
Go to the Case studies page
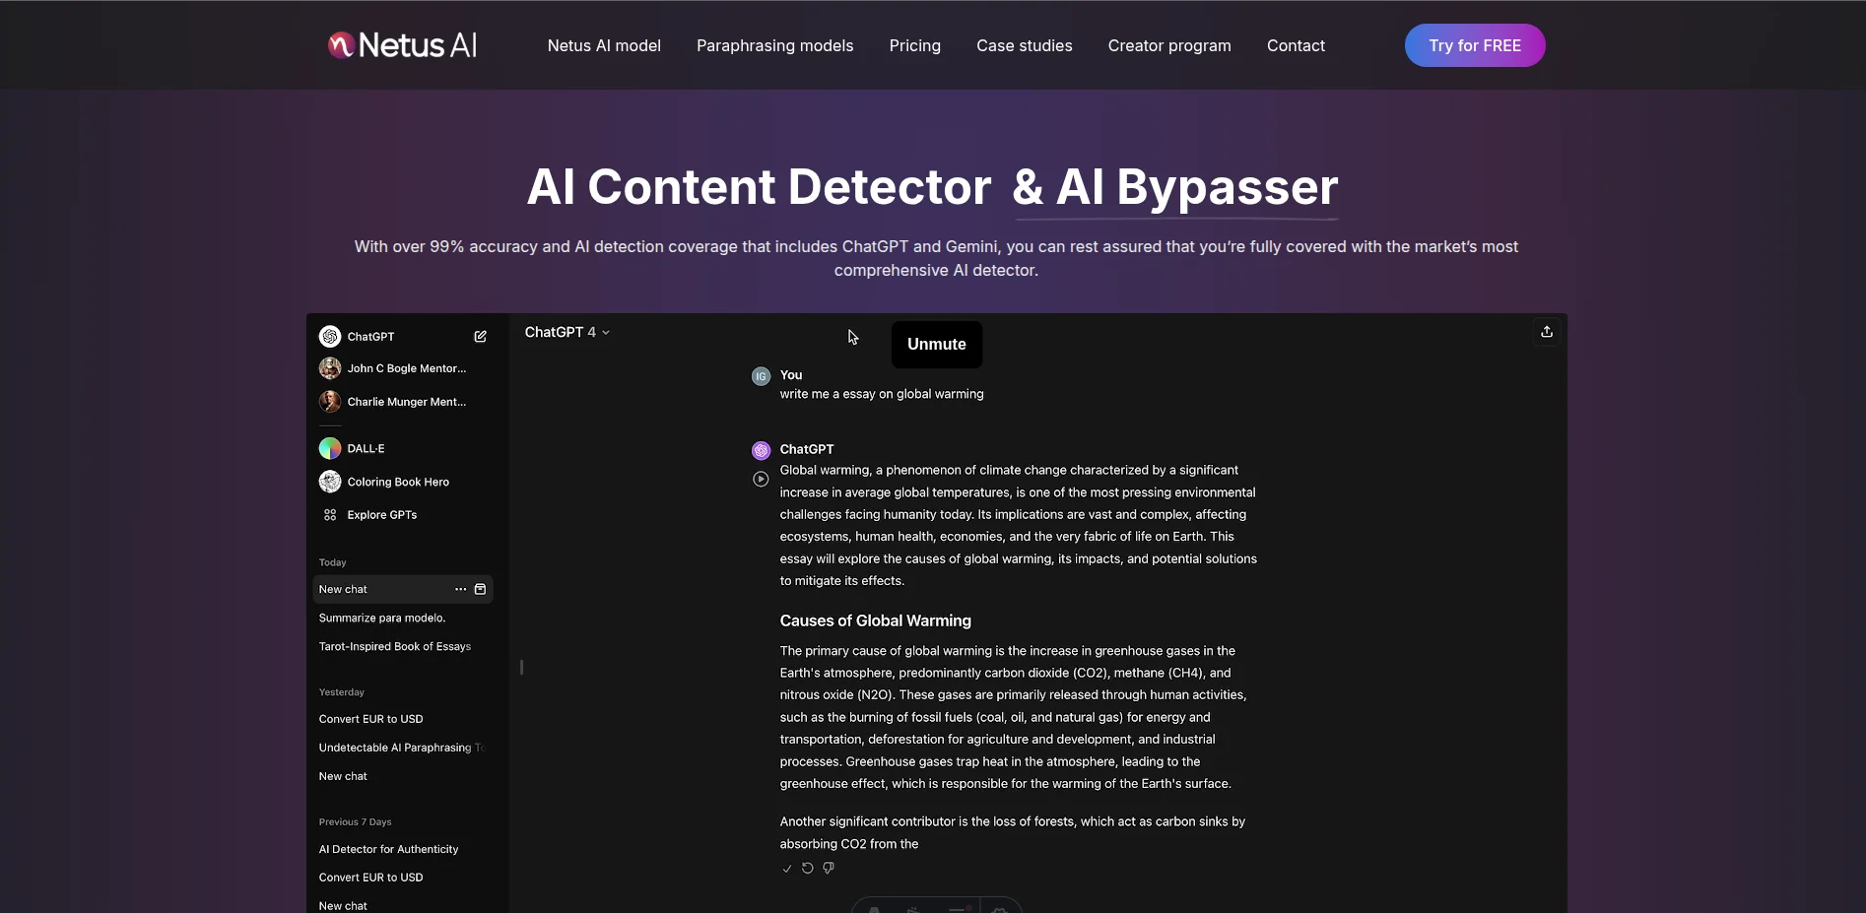coord(1024,46)
